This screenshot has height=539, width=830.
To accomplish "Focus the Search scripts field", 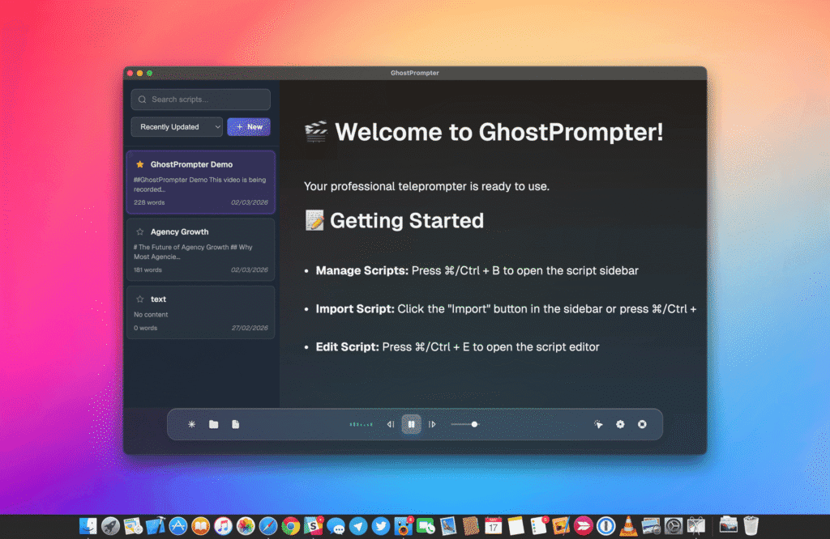I will click(201, 100).
